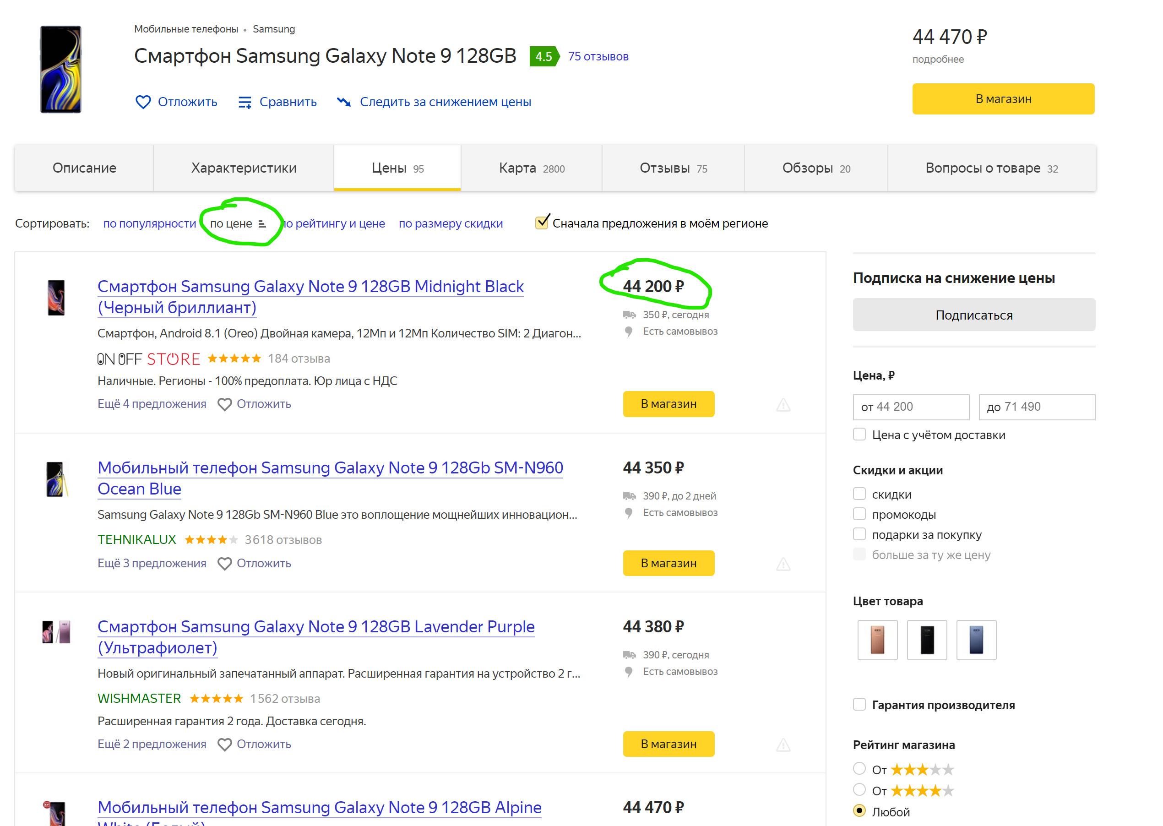Enable Гарантия производителя checkbox

coord(859,705)
